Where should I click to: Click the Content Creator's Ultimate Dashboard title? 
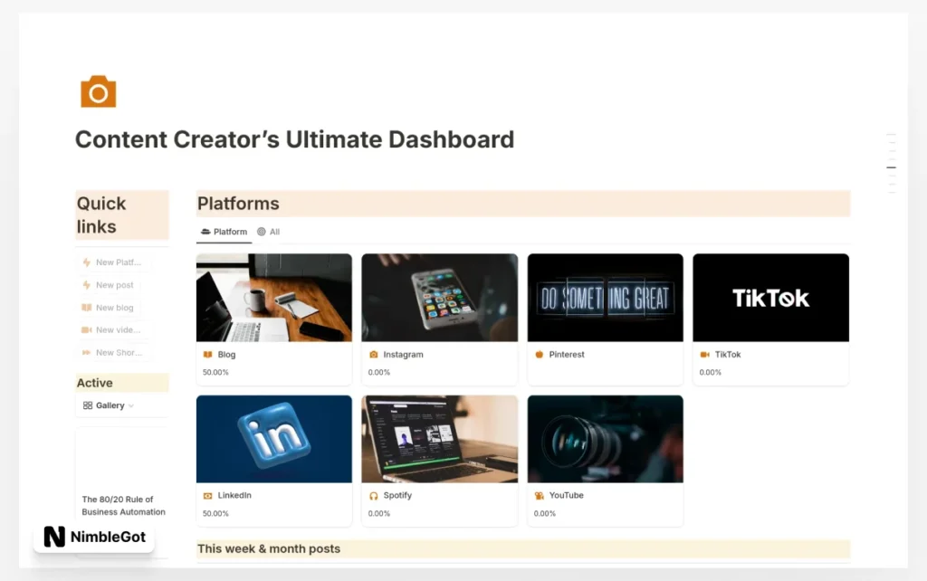[x=294, y=139]
